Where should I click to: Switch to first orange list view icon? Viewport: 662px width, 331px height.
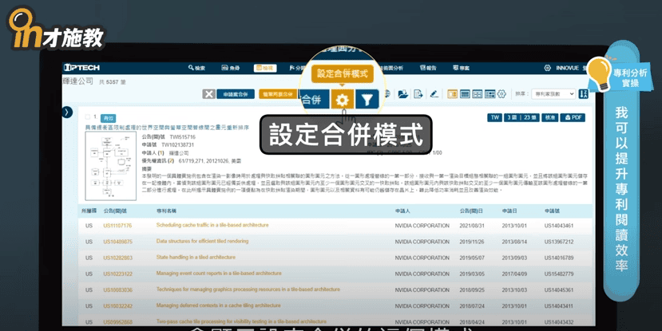pos(452,94)
